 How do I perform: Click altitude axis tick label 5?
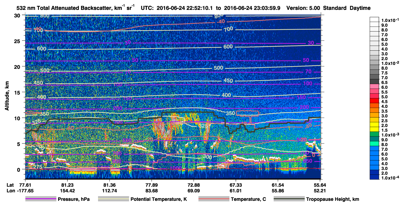coord(19,144)
